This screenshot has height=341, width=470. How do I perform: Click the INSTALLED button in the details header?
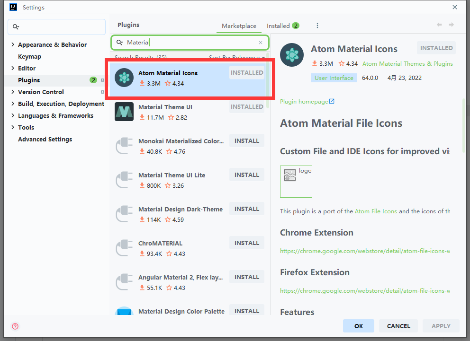pyautogui.click(x=436, y=48)
